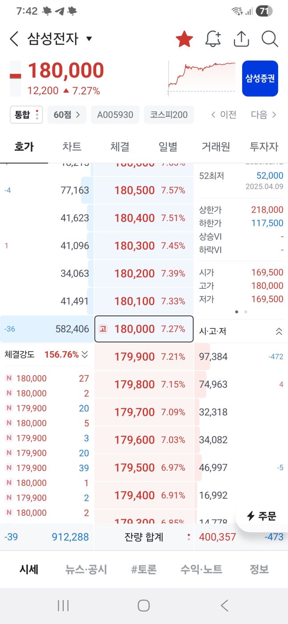Screen dimensions: 288x624
Task: Open search with magnifier icon
Action: (x=270, y=39)
